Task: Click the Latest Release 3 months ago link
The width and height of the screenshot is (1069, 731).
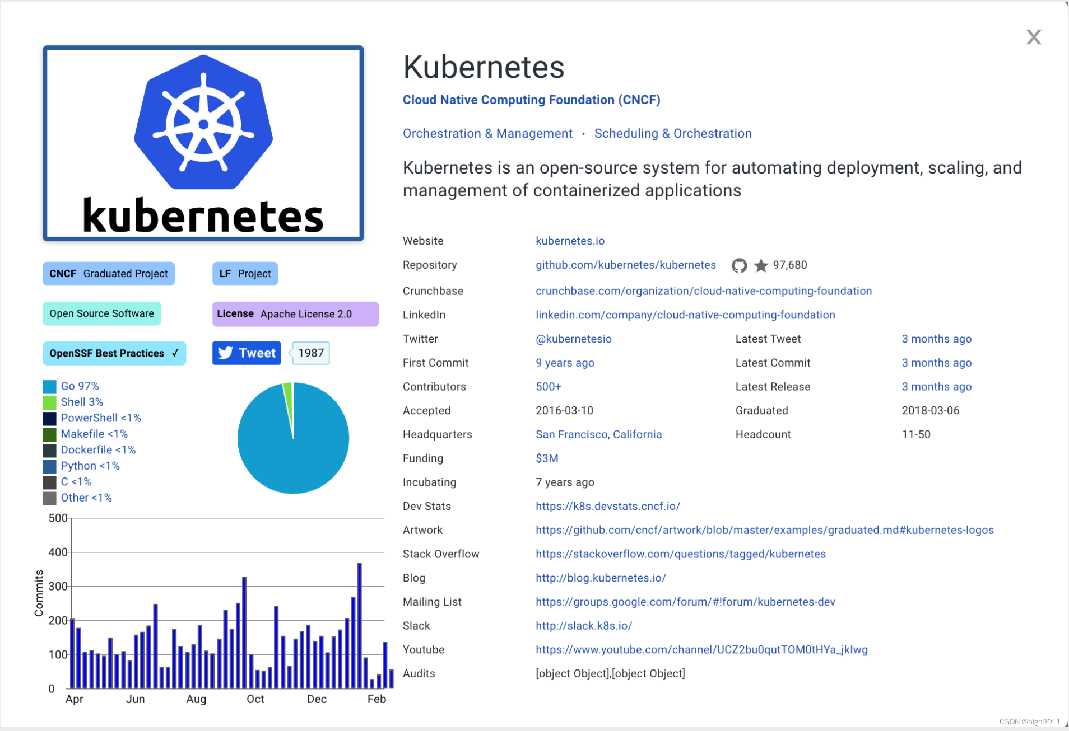Action: 936,387
